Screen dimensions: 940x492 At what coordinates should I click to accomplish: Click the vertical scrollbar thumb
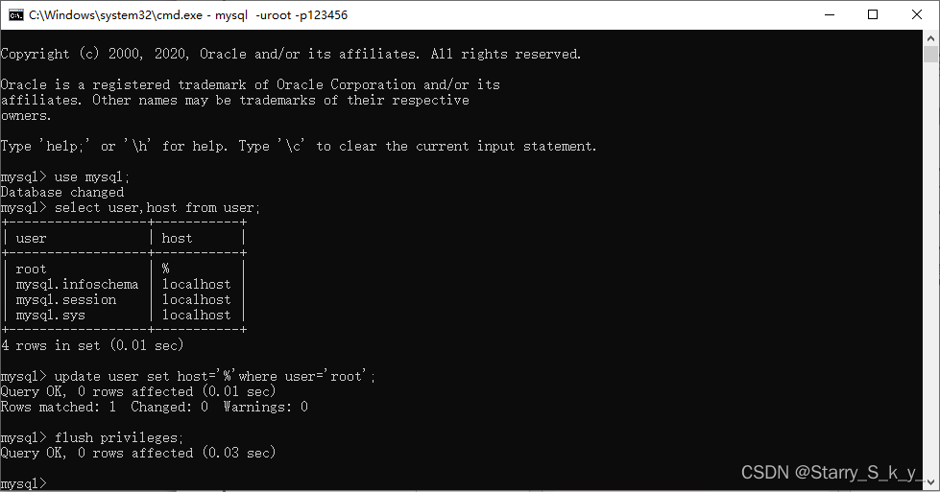[x=931, y=55]
